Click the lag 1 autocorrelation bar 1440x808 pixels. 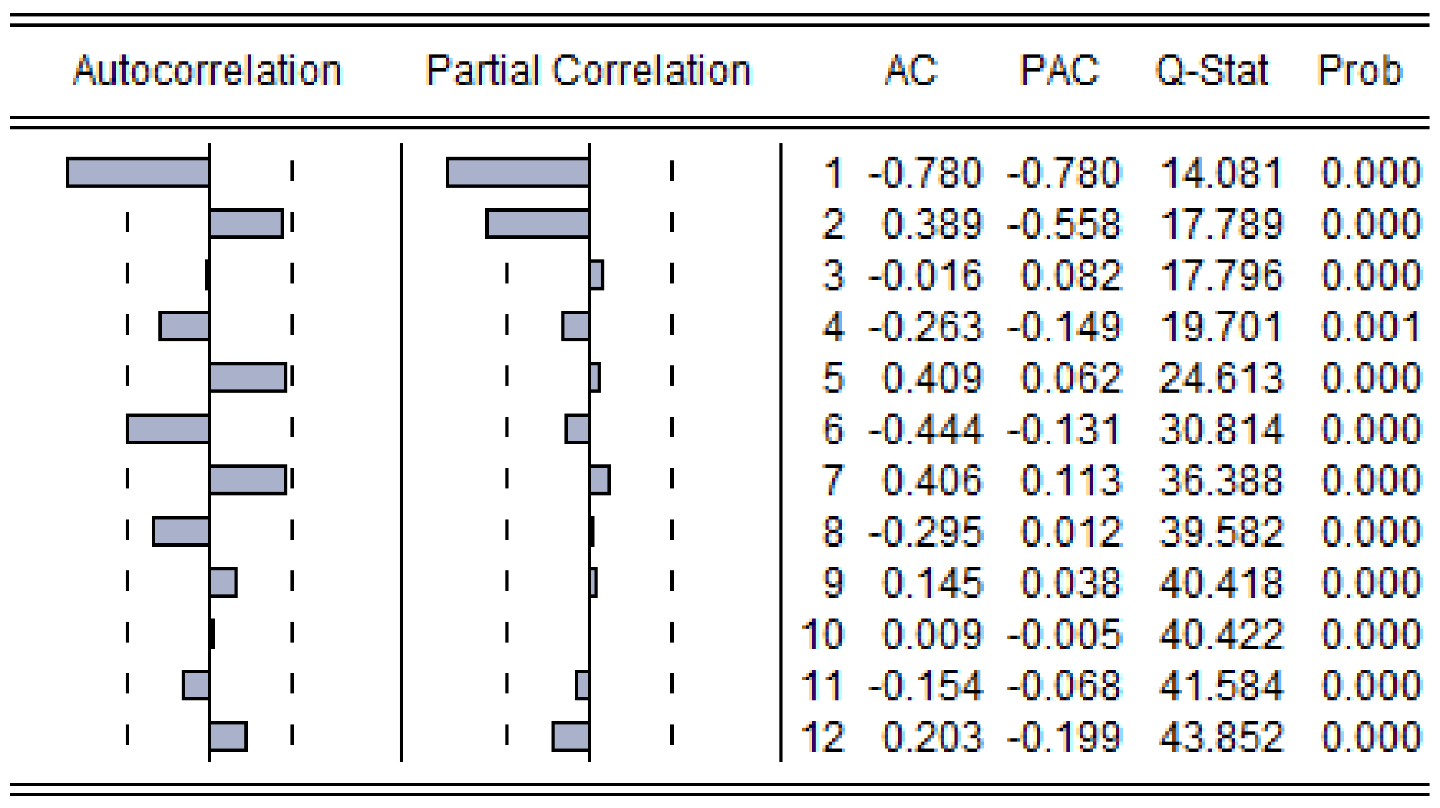click(138, 172)
